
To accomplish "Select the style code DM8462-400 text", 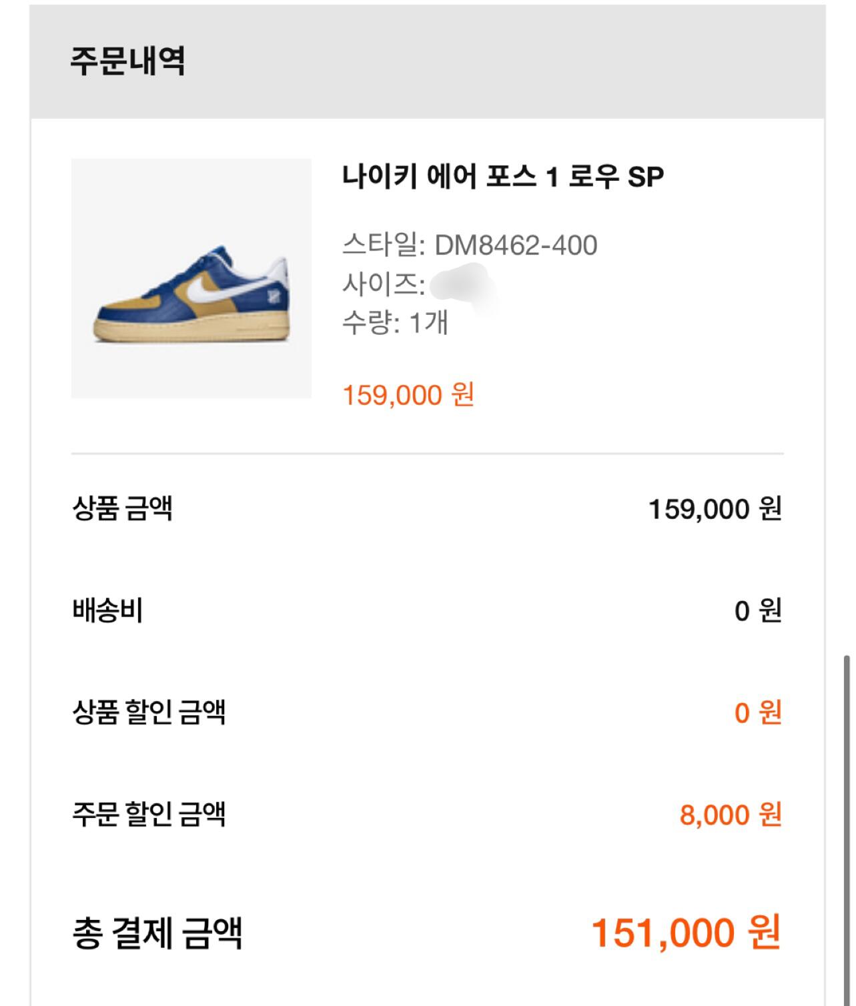I will (x=516, y=245).
